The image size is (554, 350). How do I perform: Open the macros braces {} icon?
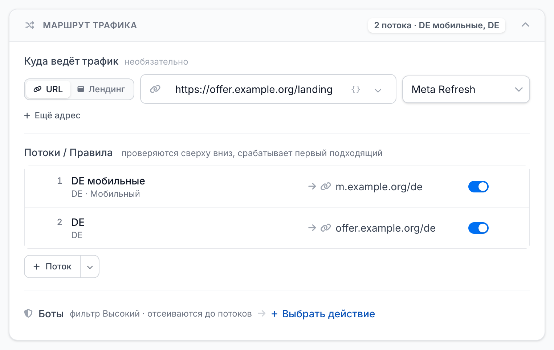[x=356, y=89]
